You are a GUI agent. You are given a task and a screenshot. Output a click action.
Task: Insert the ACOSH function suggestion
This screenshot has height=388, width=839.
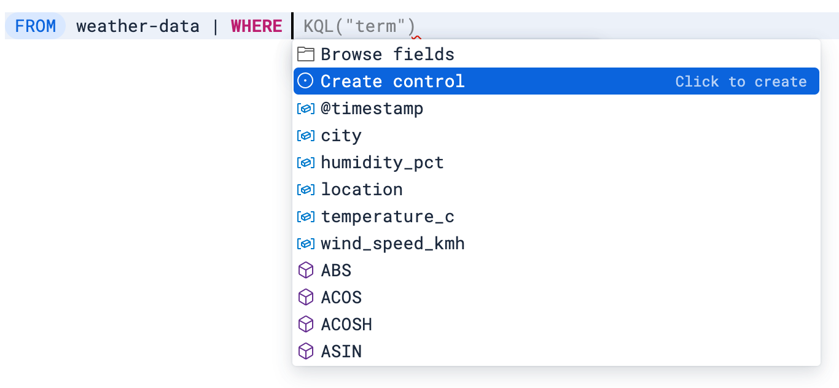point(346,324)
